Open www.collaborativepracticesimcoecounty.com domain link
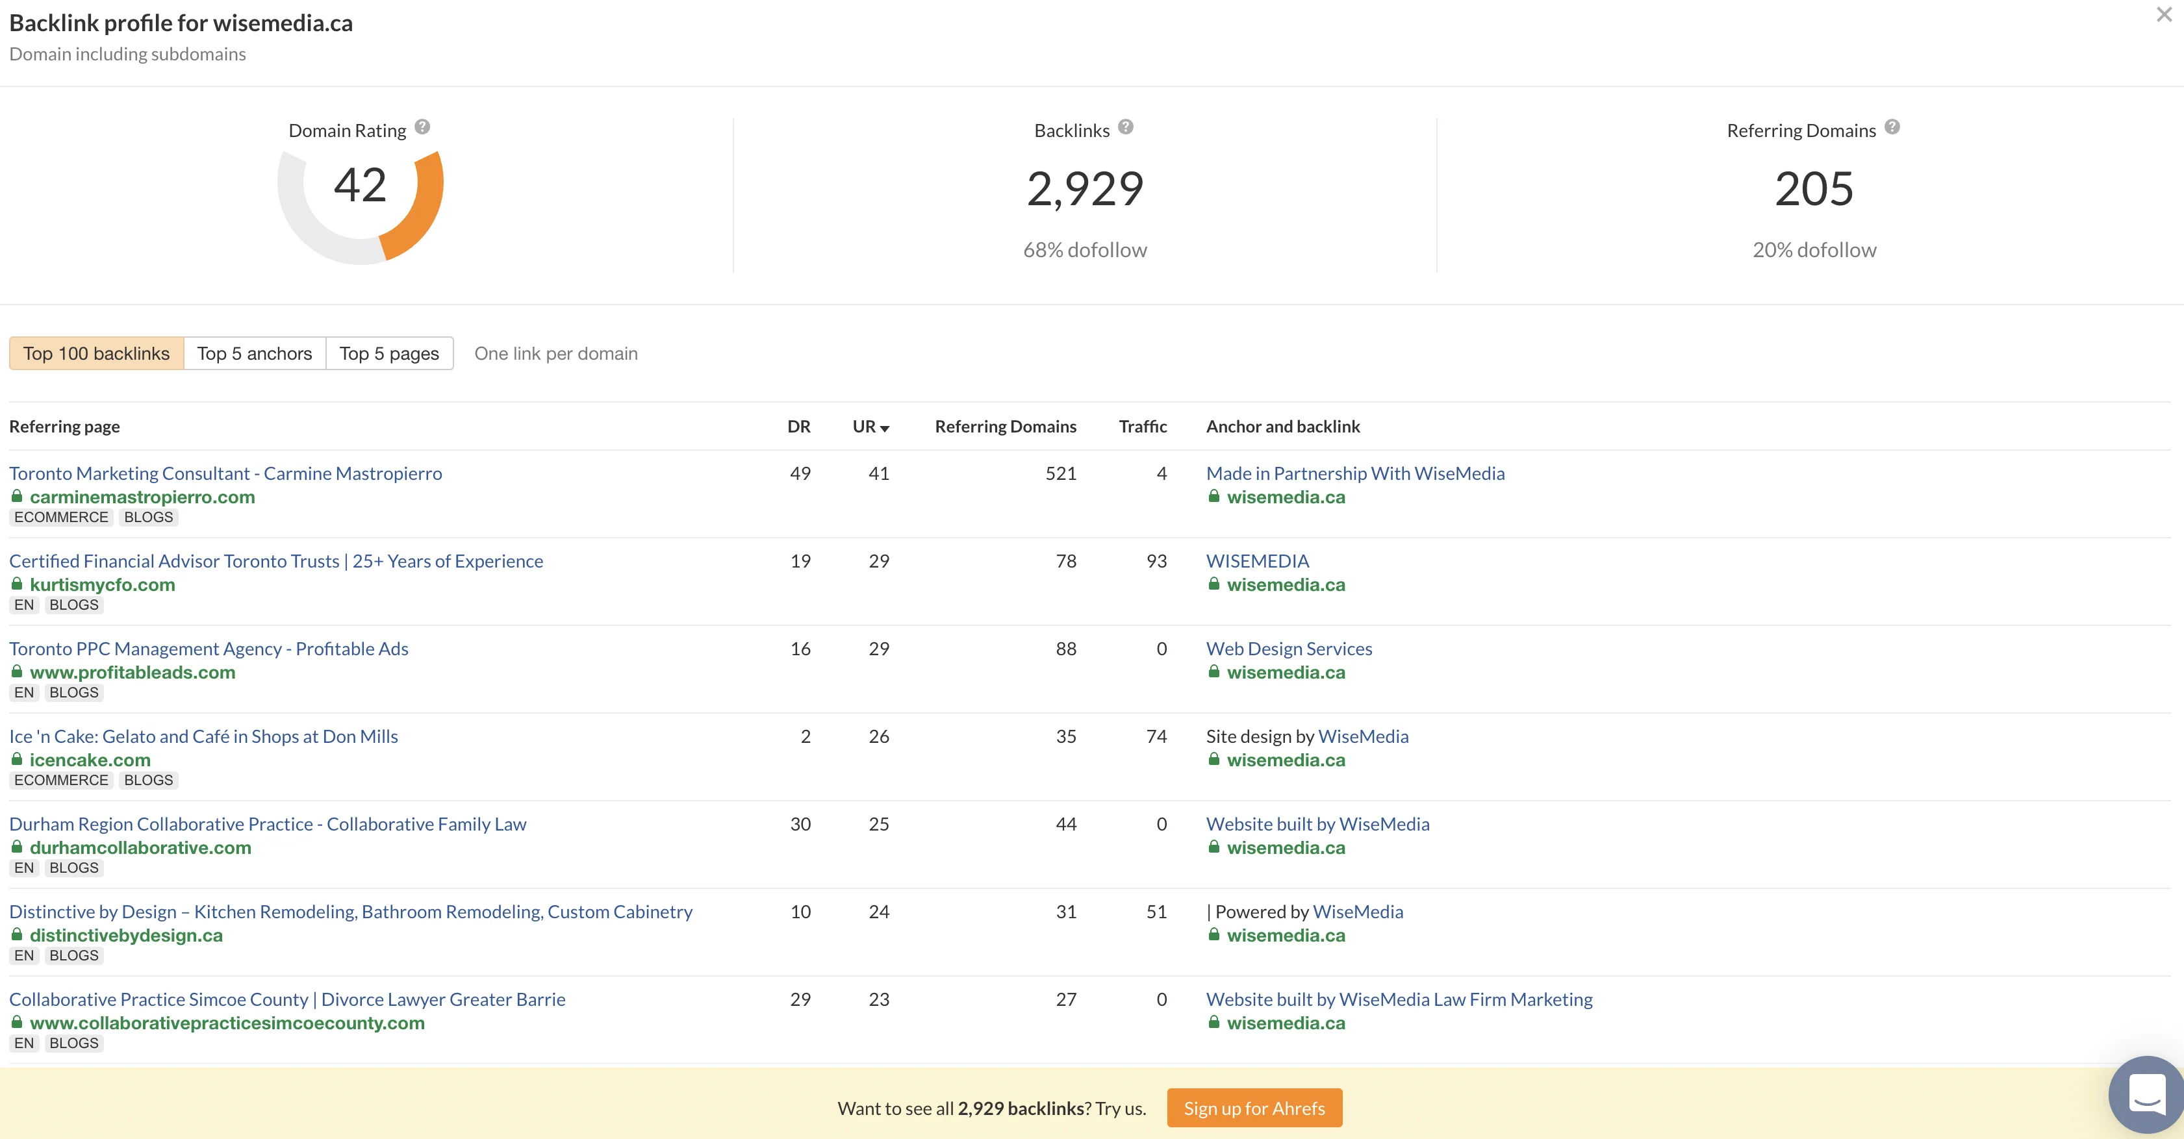2184x1139 pixels. [227, 1023]
